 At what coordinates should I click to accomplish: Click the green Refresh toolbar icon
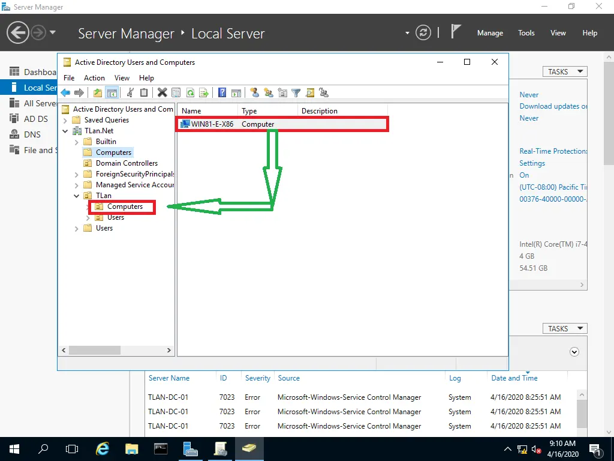pos(190,93)
